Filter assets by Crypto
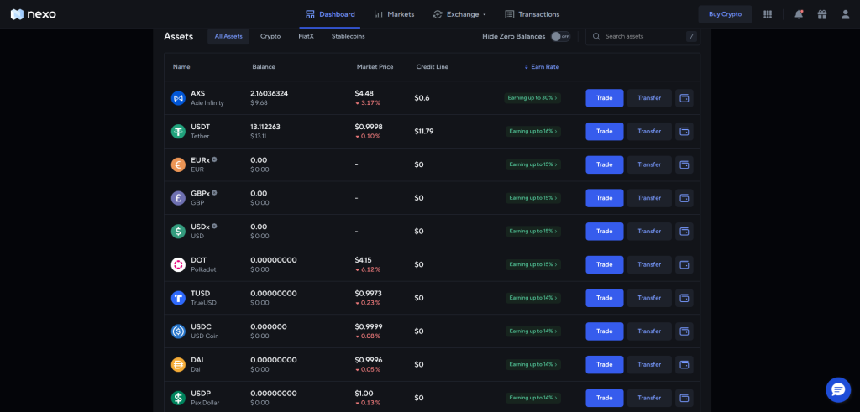Image resolution: width=860 pixels, height=412 pixels. (x=270, y=36)
